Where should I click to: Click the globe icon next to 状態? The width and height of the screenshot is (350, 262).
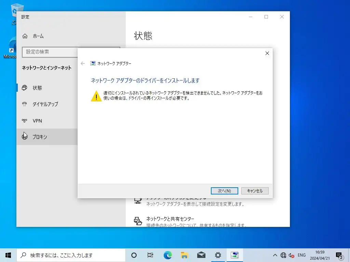(25, 88)
